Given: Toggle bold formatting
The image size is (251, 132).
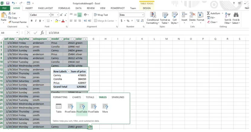Looking at the screenshot, I should coord(31,21).
